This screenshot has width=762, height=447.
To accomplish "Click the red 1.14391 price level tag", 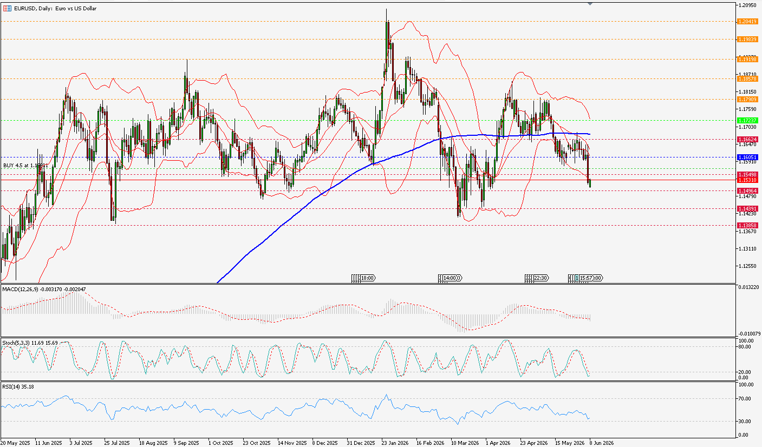I will point(747,208).
